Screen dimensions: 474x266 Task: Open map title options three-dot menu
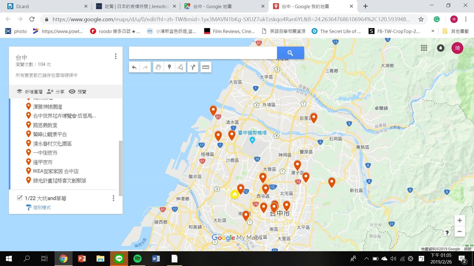116,56
